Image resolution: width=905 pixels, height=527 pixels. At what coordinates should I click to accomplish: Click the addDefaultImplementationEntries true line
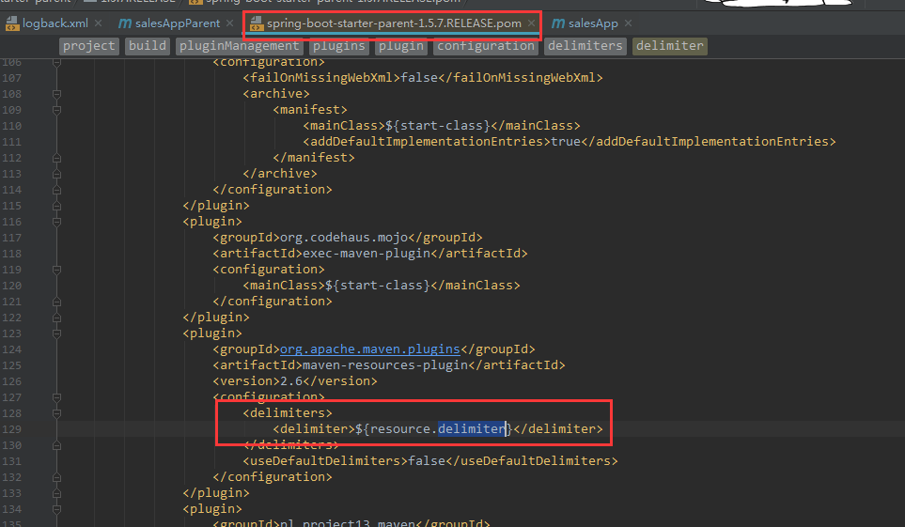pyautogui.click(x=570, y=142)
